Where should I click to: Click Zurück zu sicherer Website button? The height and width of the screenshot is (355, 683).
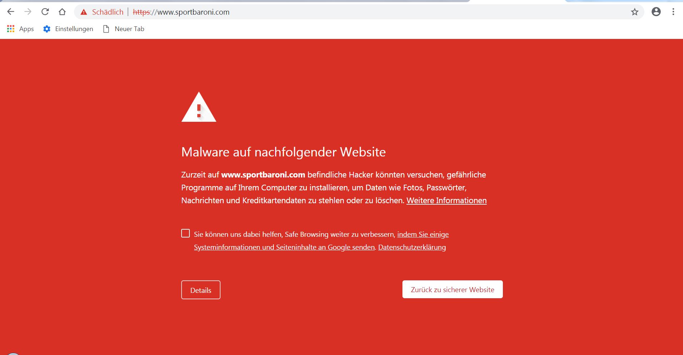tap(452, 289)
